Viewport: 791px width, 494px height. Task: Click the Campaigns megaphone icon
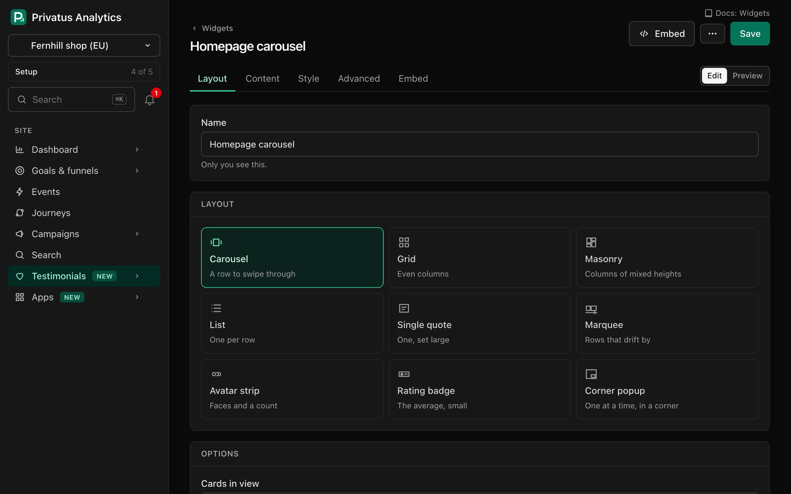tap(20, 234)
